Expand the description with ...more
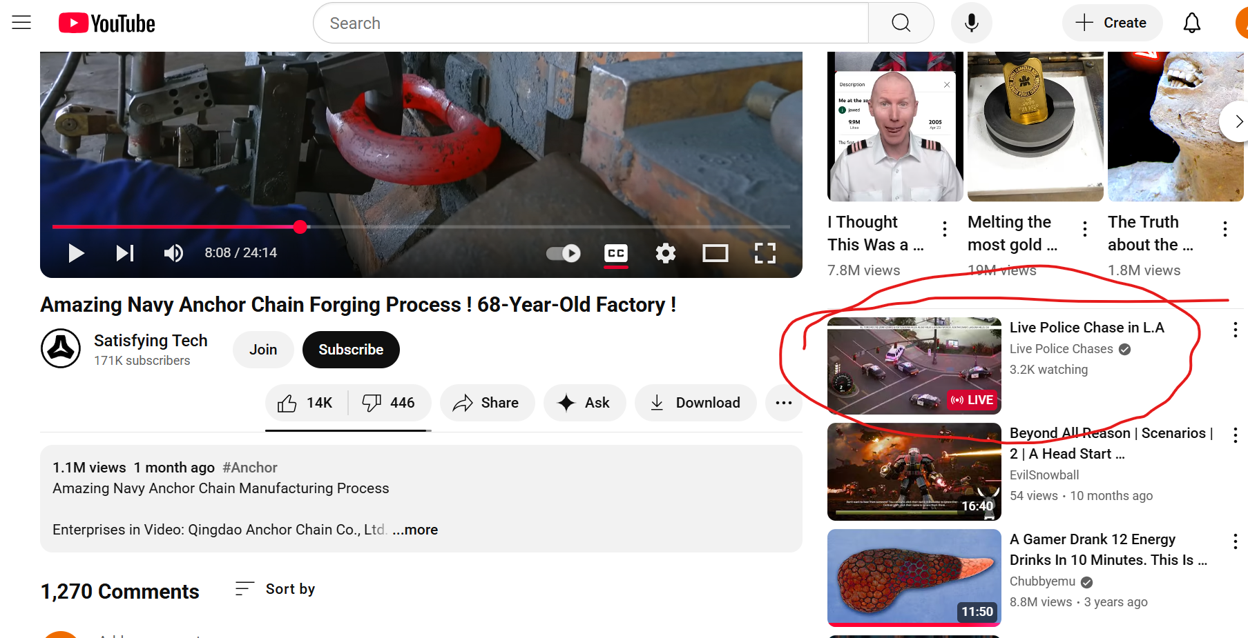The height and width of the screenshot is (638, 1248). pos(415,530)
